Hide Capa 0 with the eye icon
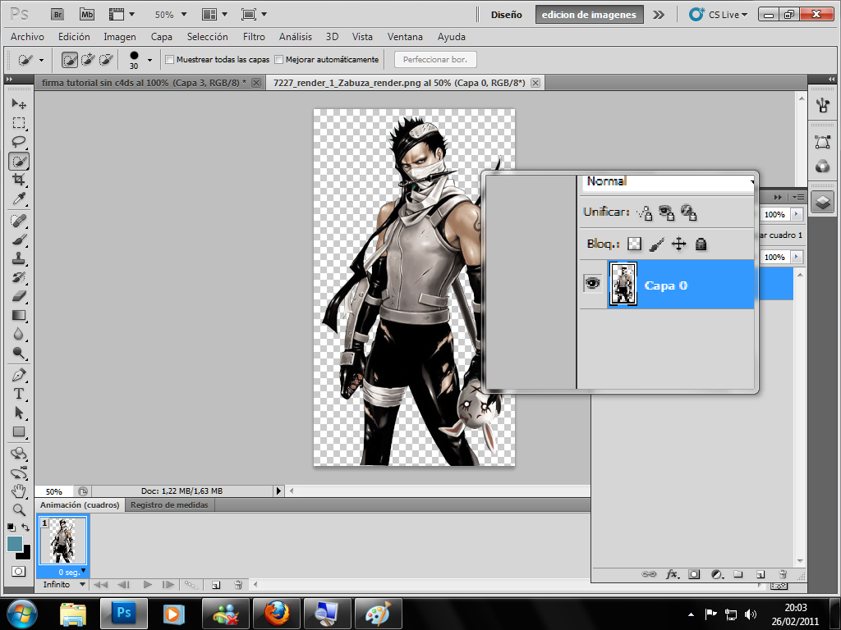The width and height of the screenshot is (841, 630). (x=592, y=282)
